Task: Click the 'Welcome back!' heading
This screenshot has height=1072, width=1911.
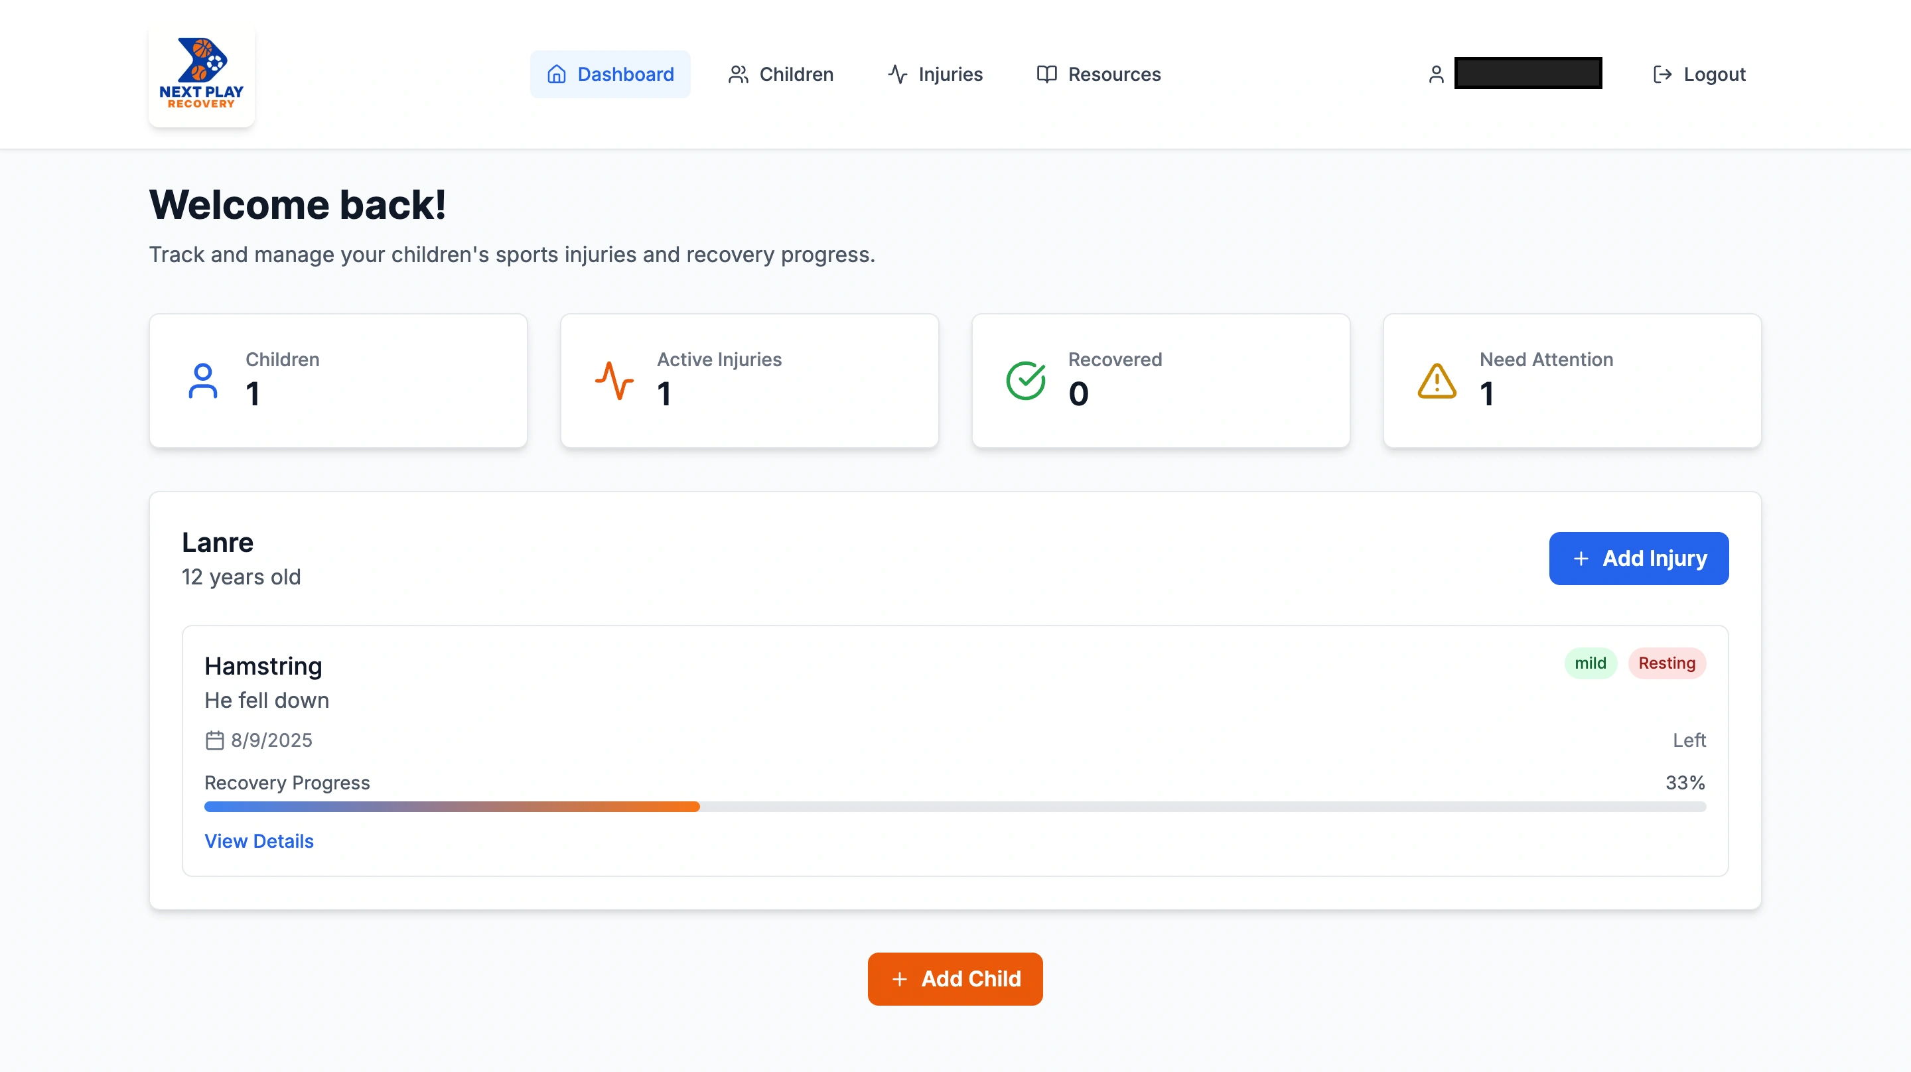Action: click(297, 204)
